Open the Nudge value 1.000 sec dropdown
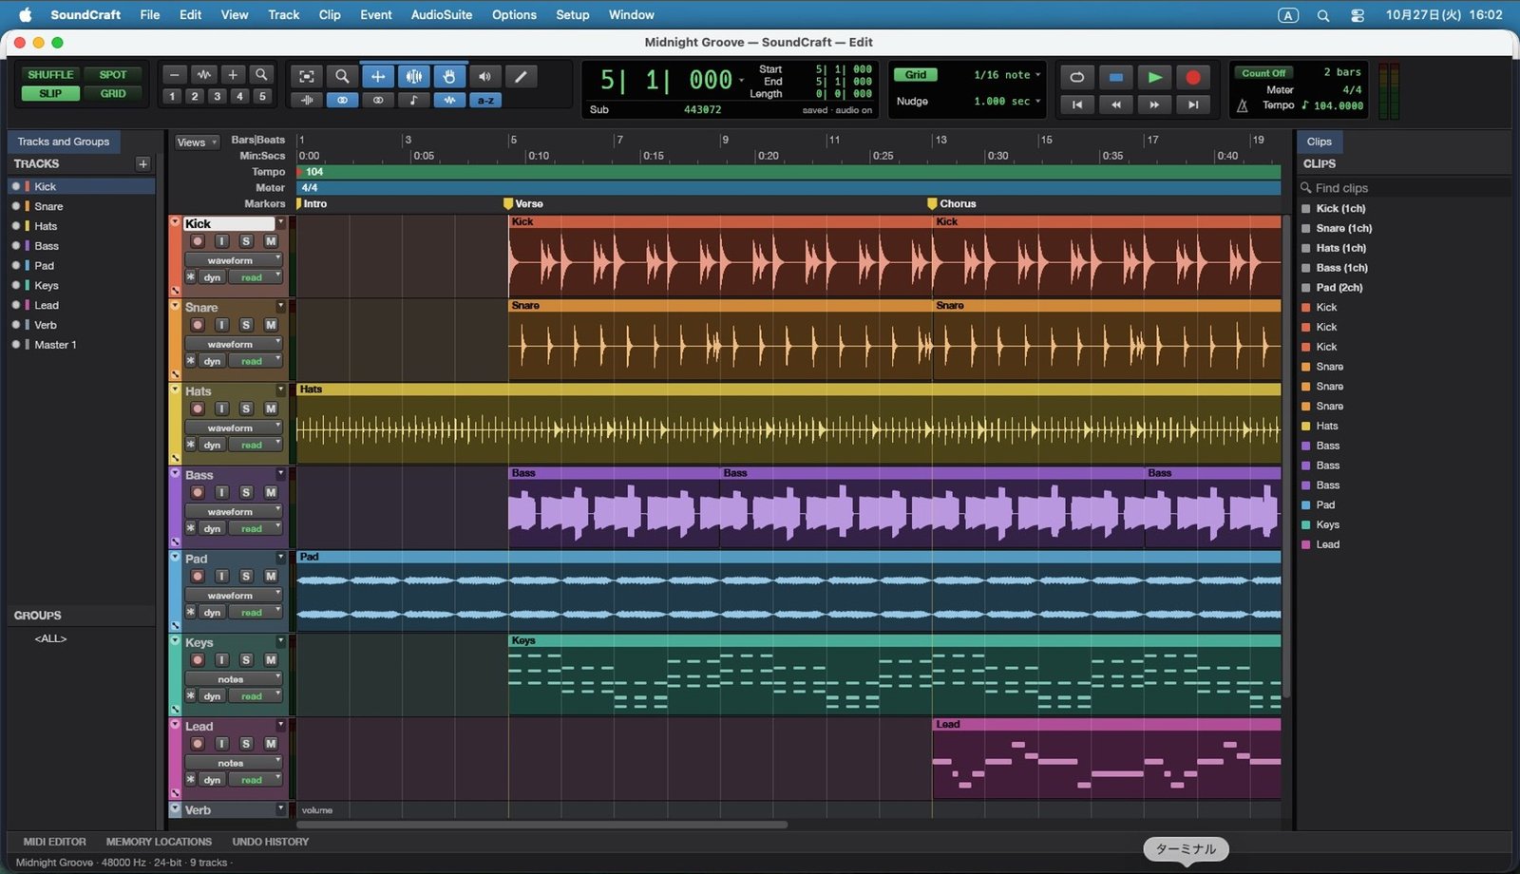This screenshot has width=1520, height=874. point(1007,101)
